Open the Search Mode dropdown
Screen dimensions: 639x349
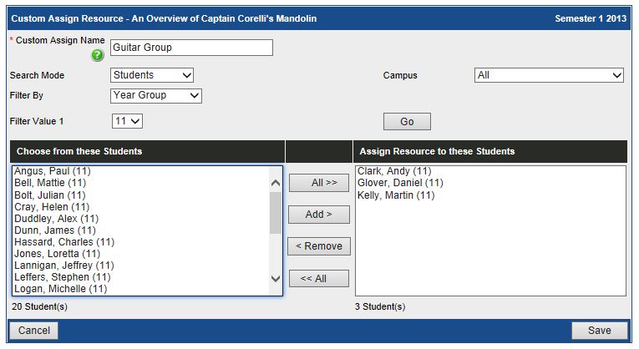pos(152,75)
